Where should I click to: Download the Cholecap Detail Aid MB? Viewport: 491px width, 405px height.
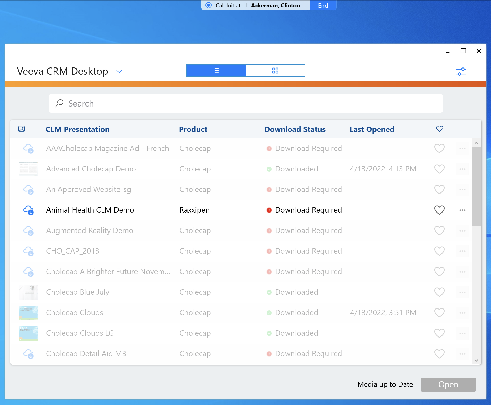(x=29, y=354)
